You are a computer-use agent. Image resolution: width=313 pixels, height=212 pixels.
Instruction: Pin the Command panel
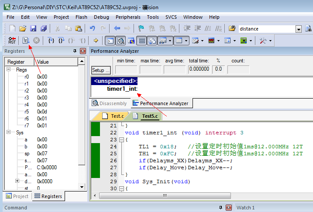click(220, 208)
